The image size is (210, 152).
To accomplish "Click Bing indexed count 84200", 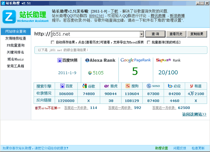I will [x=175, y=94].
